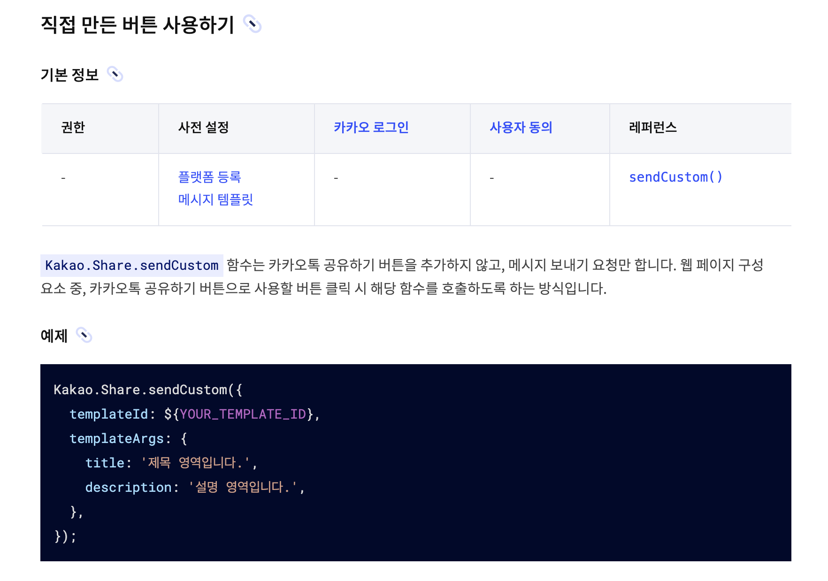This screenshot has height=581, width=828.
Task: Click the title key in code block
Action: pyautogui.click(x=105, y=463)
